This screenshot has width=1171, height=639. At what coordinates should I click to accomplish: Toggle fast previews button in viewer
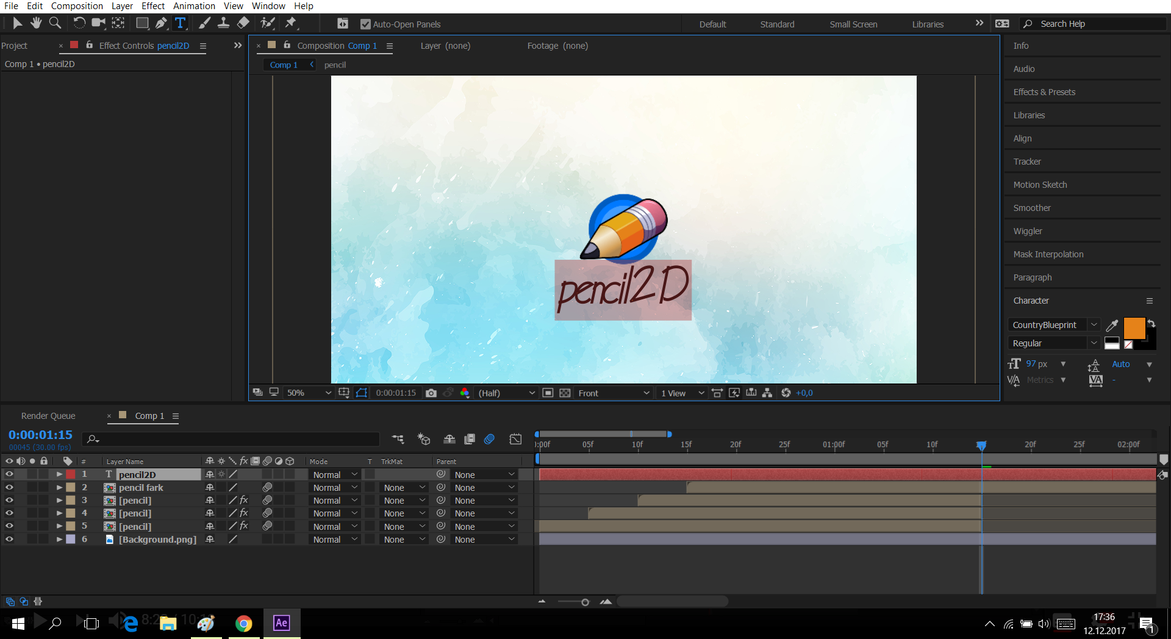(734, 393)
